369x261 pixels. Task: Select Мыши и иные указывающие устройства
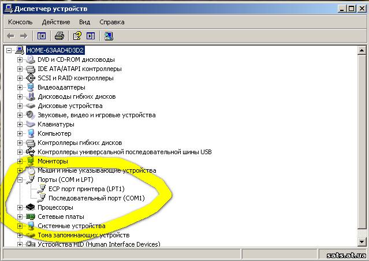(96, 170)
